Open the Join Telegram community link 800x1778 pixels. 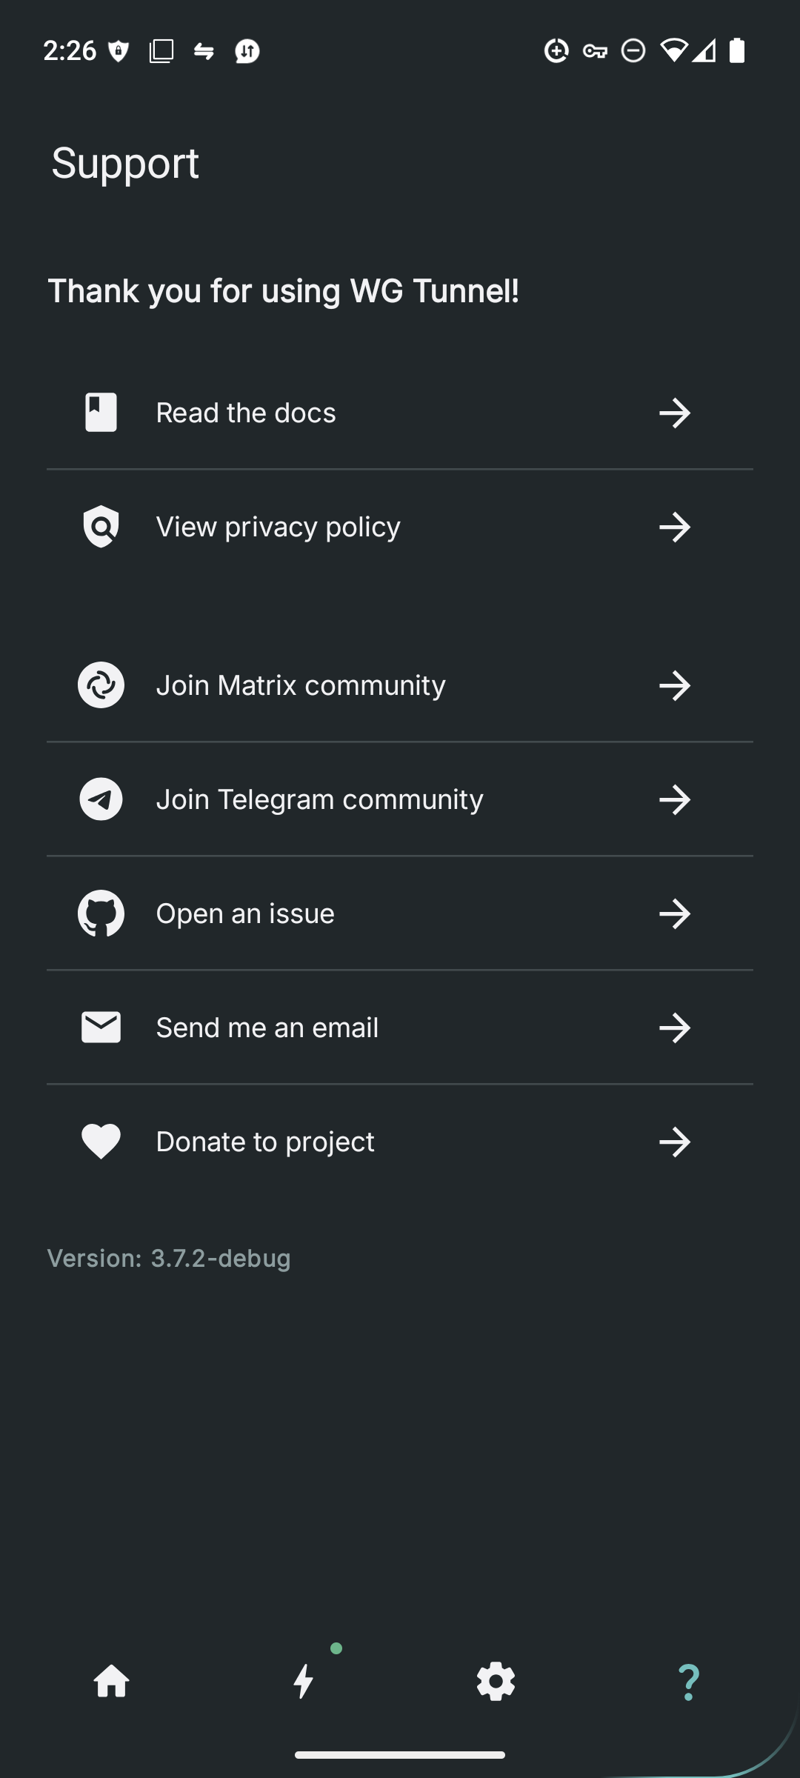pyautogui.click(x=319, y=799)
